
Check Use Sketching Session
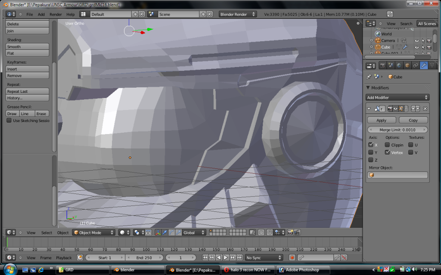point(9,120)
